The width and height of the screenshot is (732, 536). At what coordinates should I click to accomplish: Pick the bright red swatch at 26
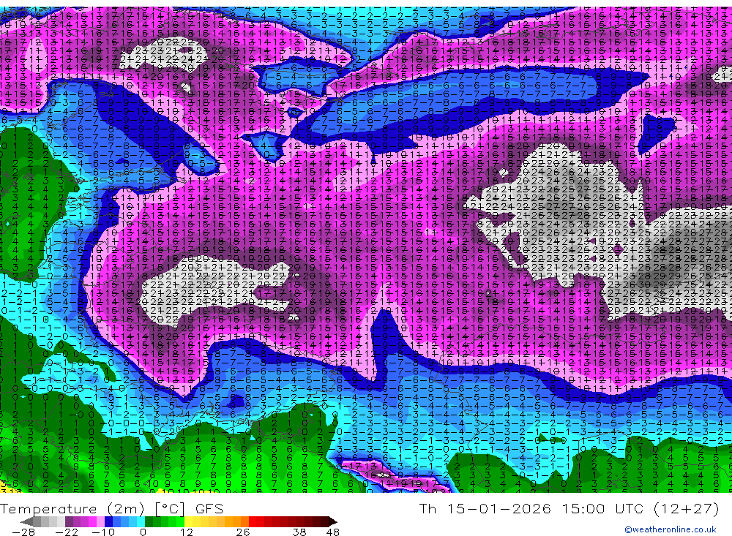tap(253, 522)
